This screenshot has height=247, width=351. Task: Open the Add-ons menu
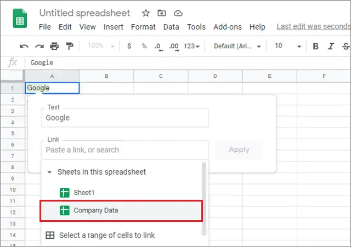(x=228, y=27)
